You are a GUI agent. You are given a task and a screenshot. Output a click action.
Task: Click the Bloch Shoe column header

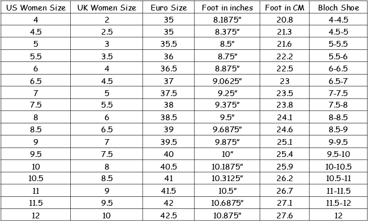339,7
